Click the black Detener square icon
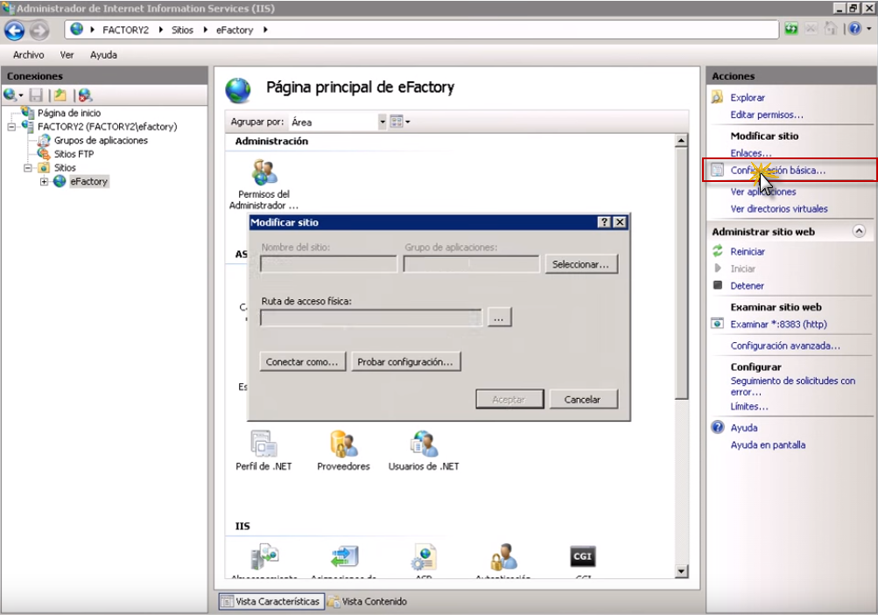The width and height of the screenshot is (878, 615). pyautogui.click(x=717, y=285)
